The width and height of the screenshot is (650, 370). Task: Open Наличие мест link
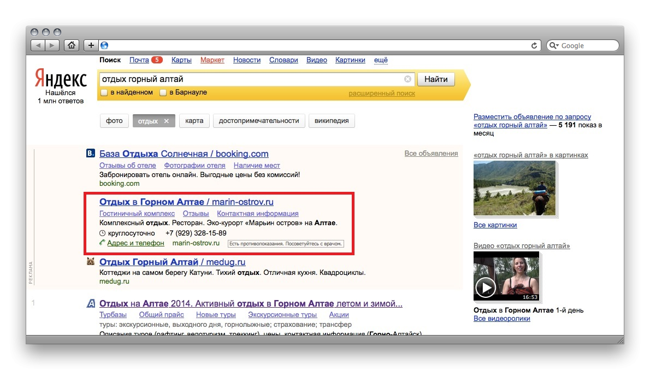click(x=257, y=165)
